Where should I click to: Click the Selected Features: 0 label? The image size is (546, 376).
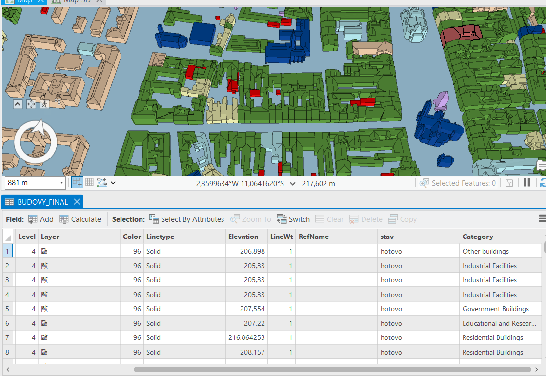coord(464,183)
